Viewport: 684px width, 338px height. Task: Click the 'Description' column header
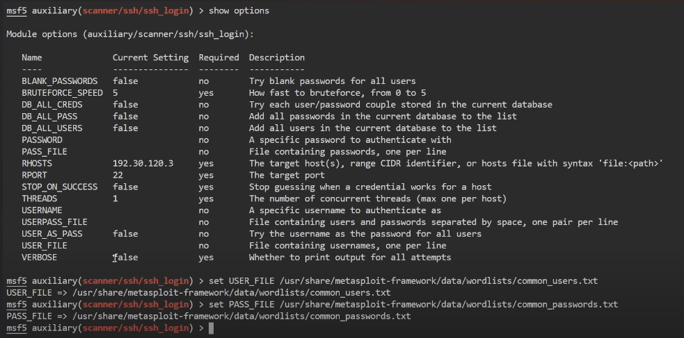point(277,57)
